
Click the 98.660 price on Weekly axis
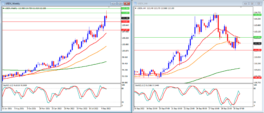point(125,57)
